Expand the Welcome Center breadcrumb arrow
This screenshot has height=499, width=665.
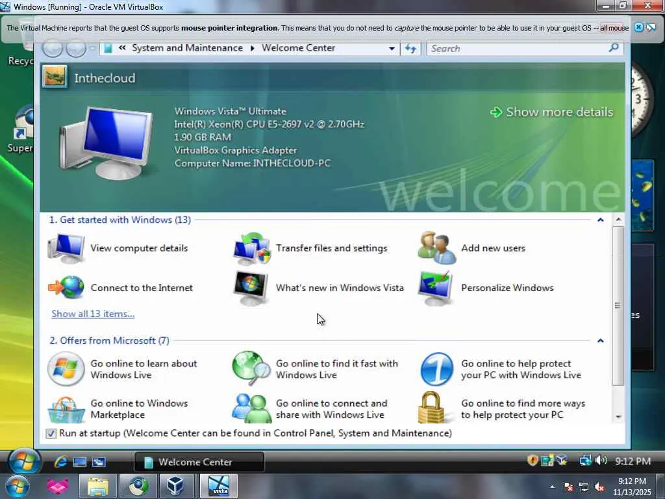point(253,48)
